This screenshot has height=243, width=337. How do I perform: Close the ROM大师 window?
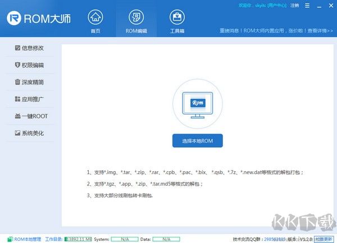tap(331, 6)
